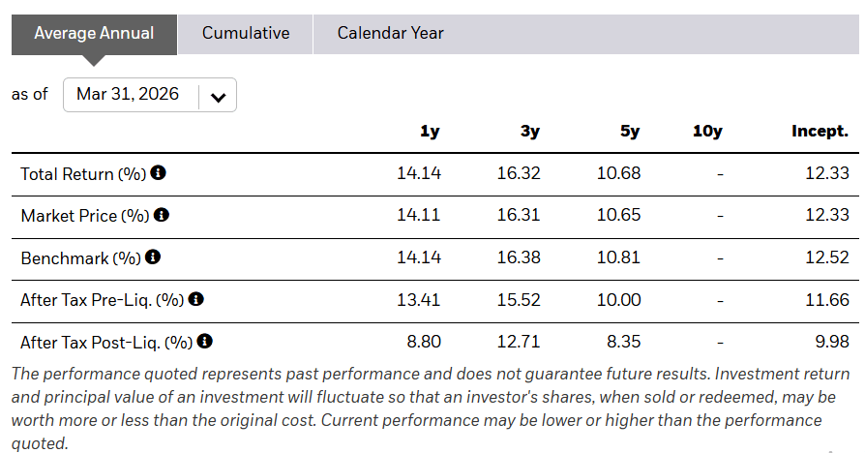Select the Mar 31, 2026 date field
Viewport: 865px width, 453px height.
click(129, 95)
